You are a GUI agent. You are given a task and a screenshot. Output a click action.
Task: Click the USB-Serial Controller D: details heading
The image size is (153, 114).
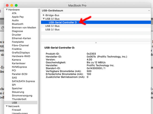pos(60,48)
